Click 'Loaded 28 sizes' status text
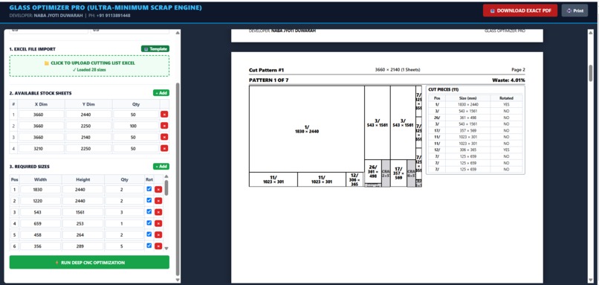The width and height of the screenshot is (599, 285). tap(89, 70)
